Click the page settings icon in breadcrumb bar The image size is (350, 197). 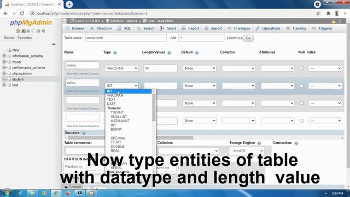pyautogui.click(x=334, y=21)
